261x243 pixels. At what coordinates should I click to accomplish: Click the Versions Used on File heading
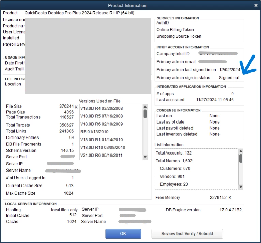99,101
